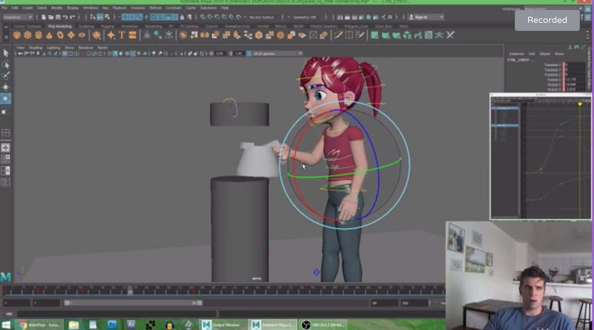Switch to the Sculpting shelf tab
This screenshot has height=330, width=594.
(x=86, y=26)
